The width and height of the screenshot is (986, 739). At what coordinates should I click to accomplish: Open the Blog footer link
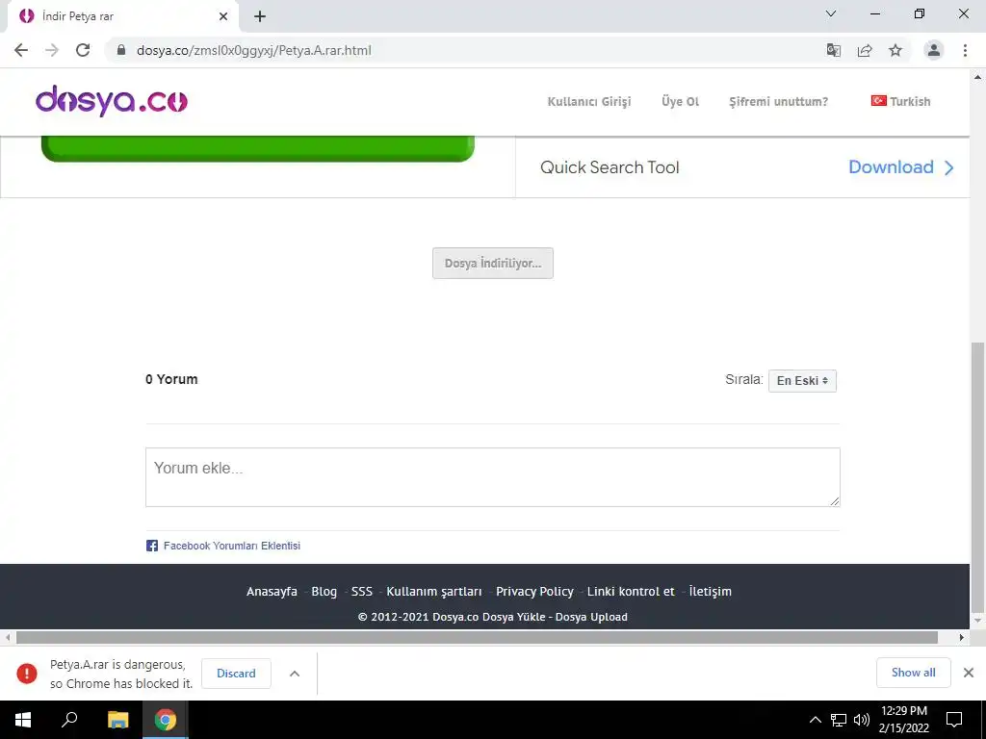[x=324, y=592]
